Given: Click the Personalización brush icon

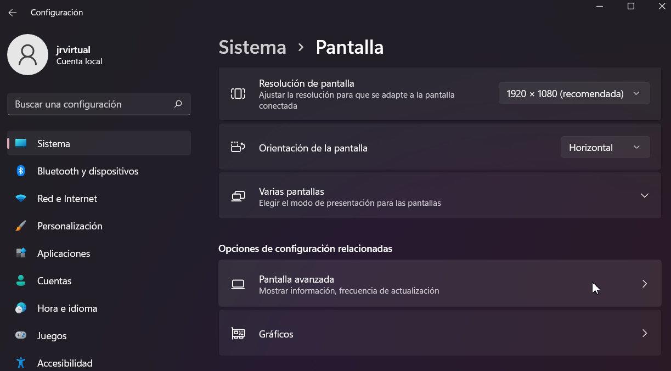Looking at the screenshot, I should point(20,226).
